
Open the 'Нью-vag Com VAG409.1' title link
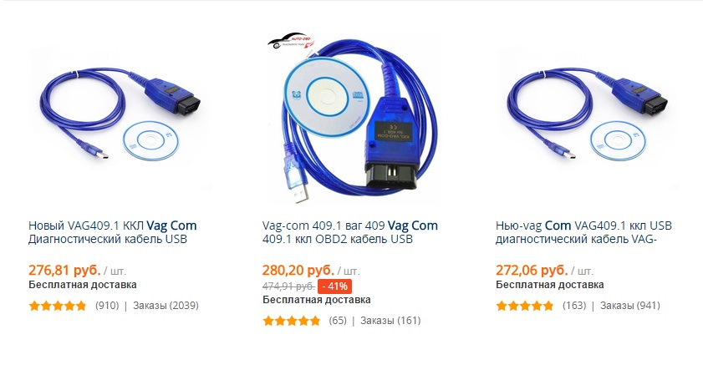click(x=583, y=232)
